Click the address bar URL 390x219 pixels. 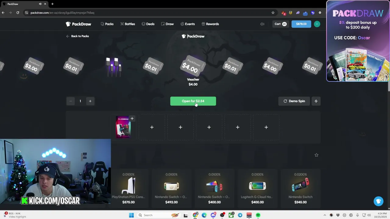pos(62,13)
